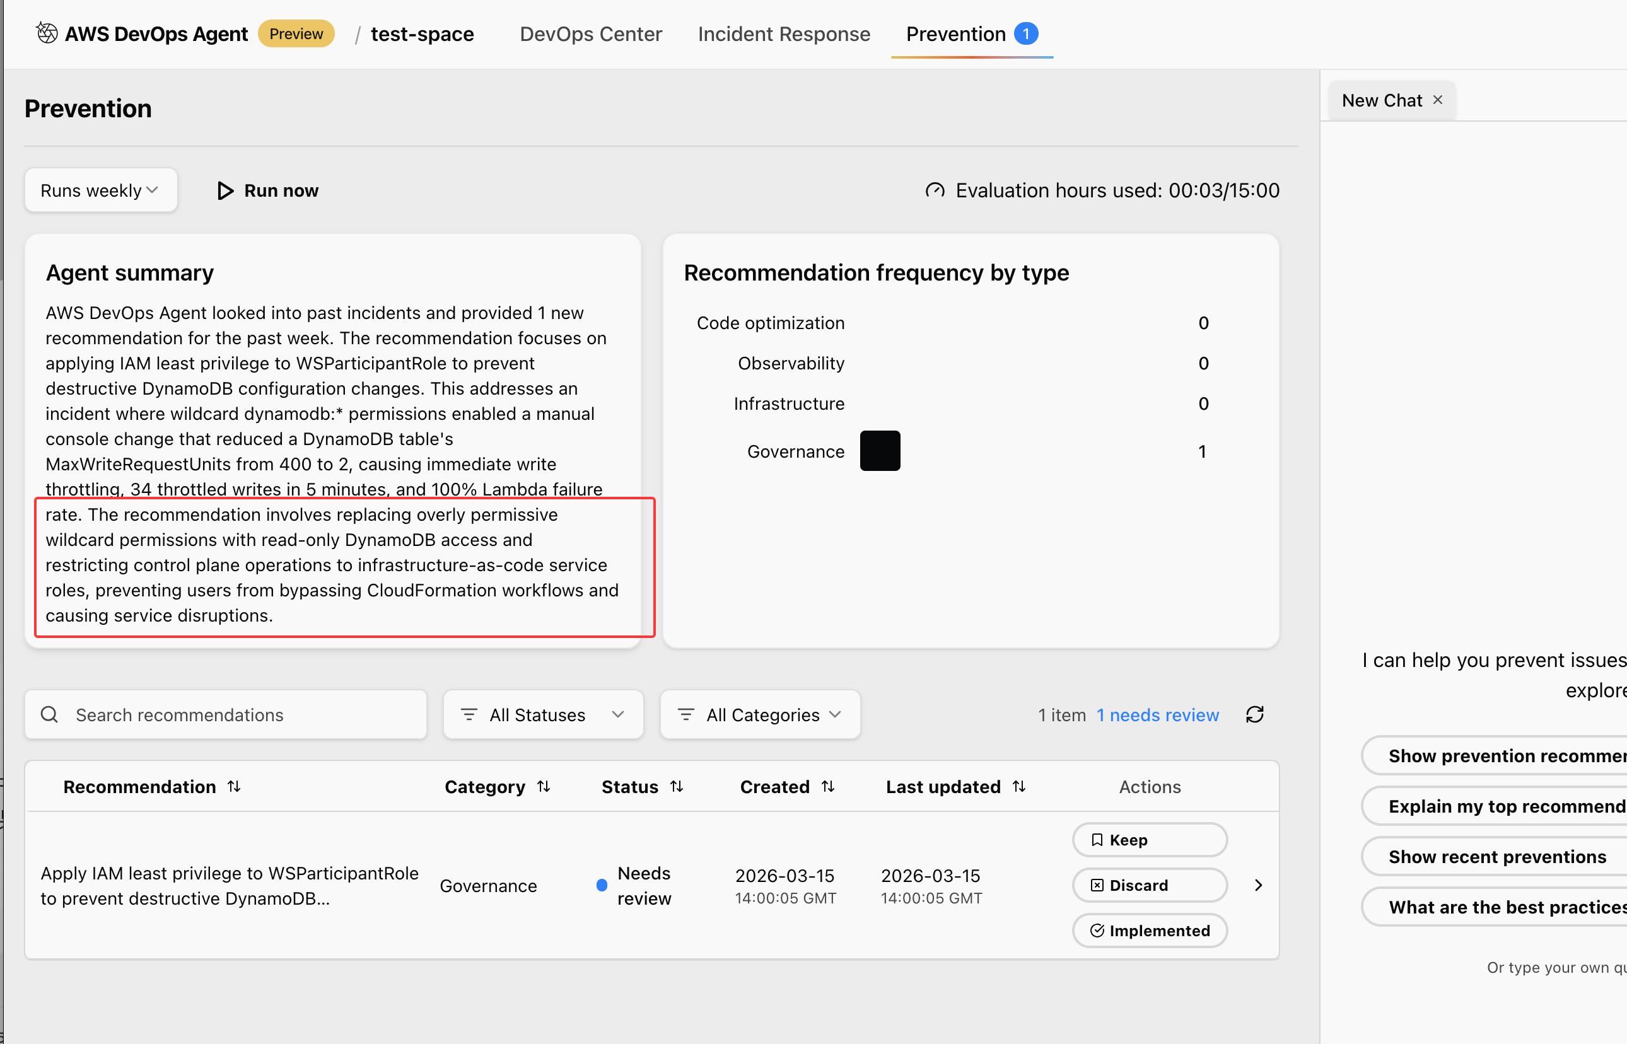Mark the recommendation as Implemented
This screenshot has height=1044, width=1627.
tap(1149, 930)
